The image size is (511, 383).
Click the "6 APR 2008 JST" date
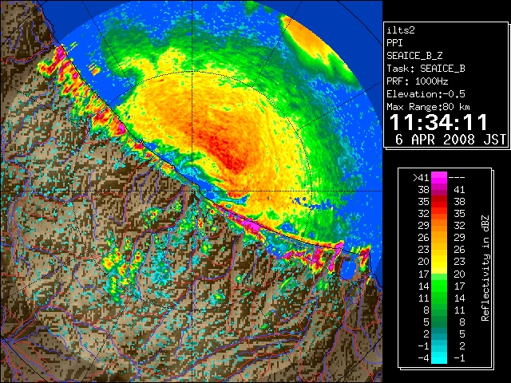tap(450, 140)
